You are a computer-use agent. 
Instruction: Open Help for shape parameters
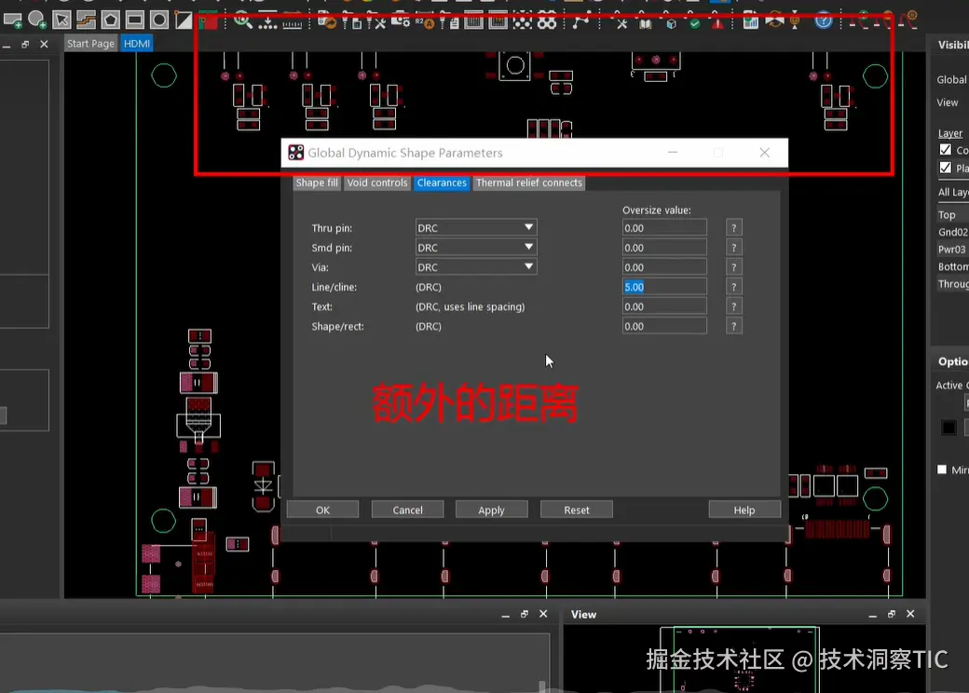click(744, 510)
